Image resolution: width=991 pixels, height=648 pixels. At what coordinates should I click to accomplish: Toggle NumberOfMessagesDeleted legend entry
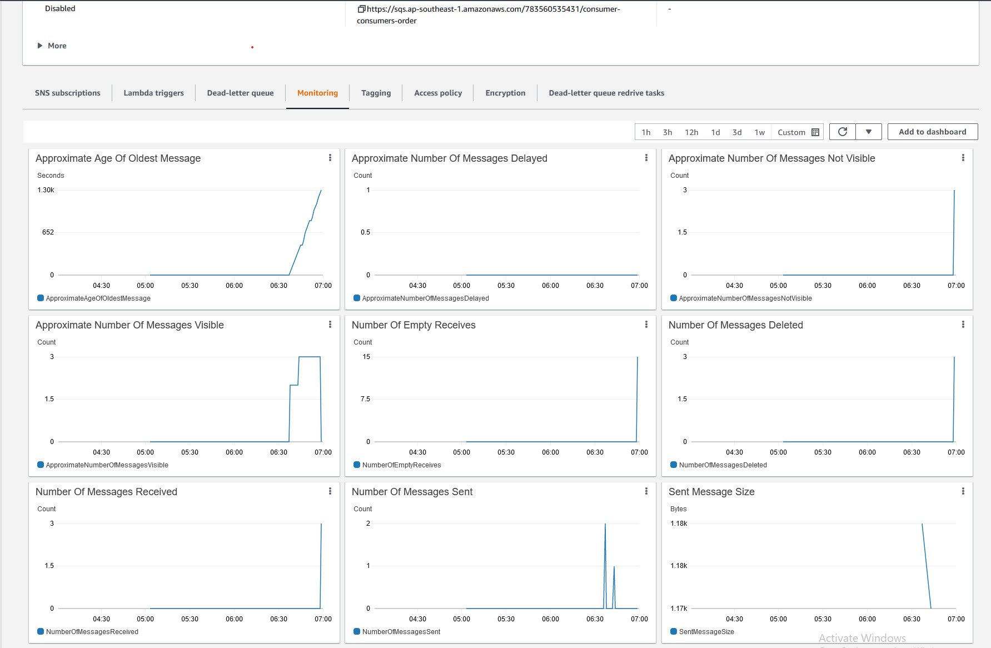[x=719, y=465]
